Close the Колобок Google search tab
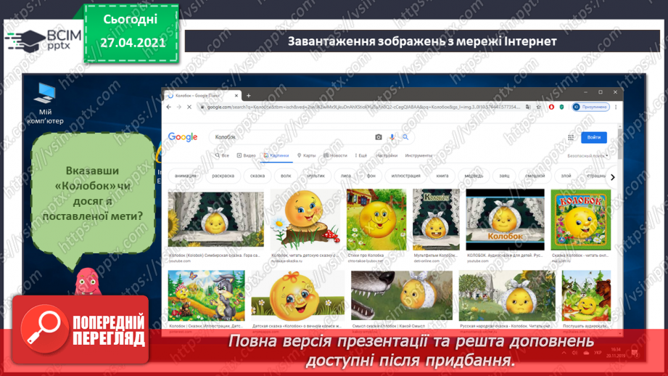This screenshot has height=376, width=668. point(236,96)
